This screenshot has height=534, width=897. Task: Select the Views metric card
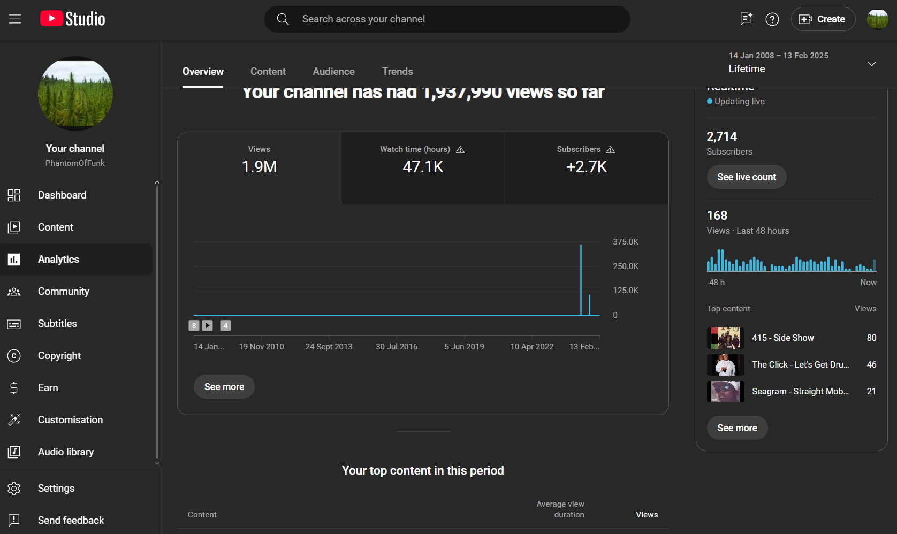coord(260,168)
